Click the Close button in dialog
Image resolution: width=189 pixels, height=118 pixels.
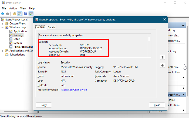157,105
